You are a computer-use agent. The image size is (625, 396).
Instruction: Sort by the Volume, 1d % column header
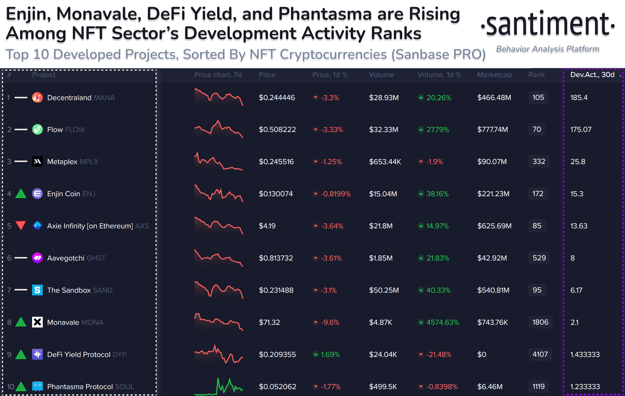[x=439, y=75]
